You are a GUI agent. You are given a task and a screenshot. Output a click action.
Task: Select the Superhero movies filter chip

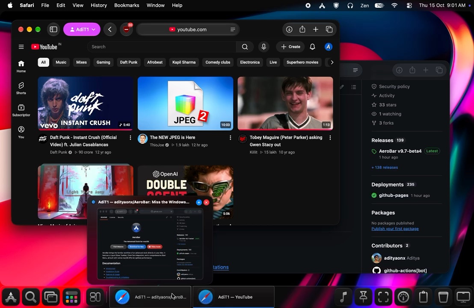coord(302,62)
